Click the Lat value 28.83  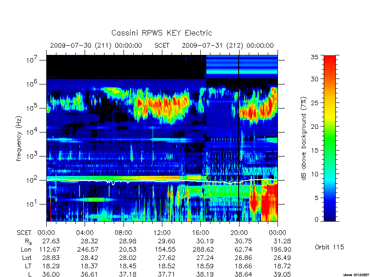pos(51,258)
